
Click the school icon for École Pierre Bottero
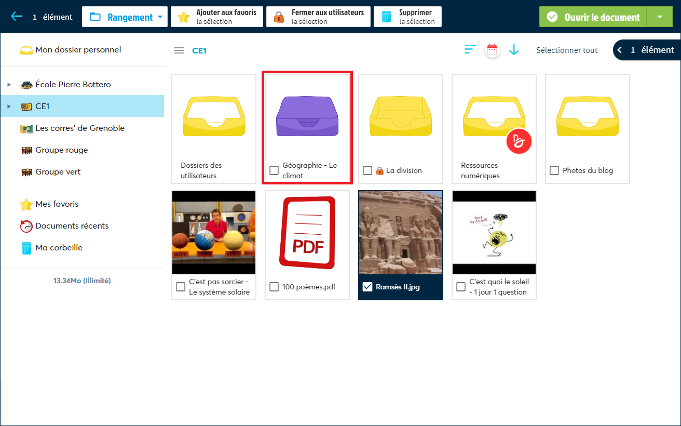[x=26, y=85]
